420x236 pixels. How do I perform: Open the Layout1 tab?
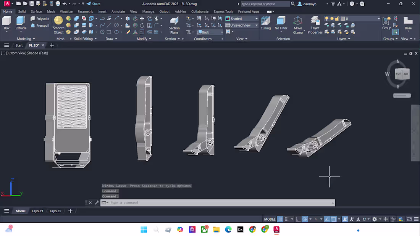point(37,211)
